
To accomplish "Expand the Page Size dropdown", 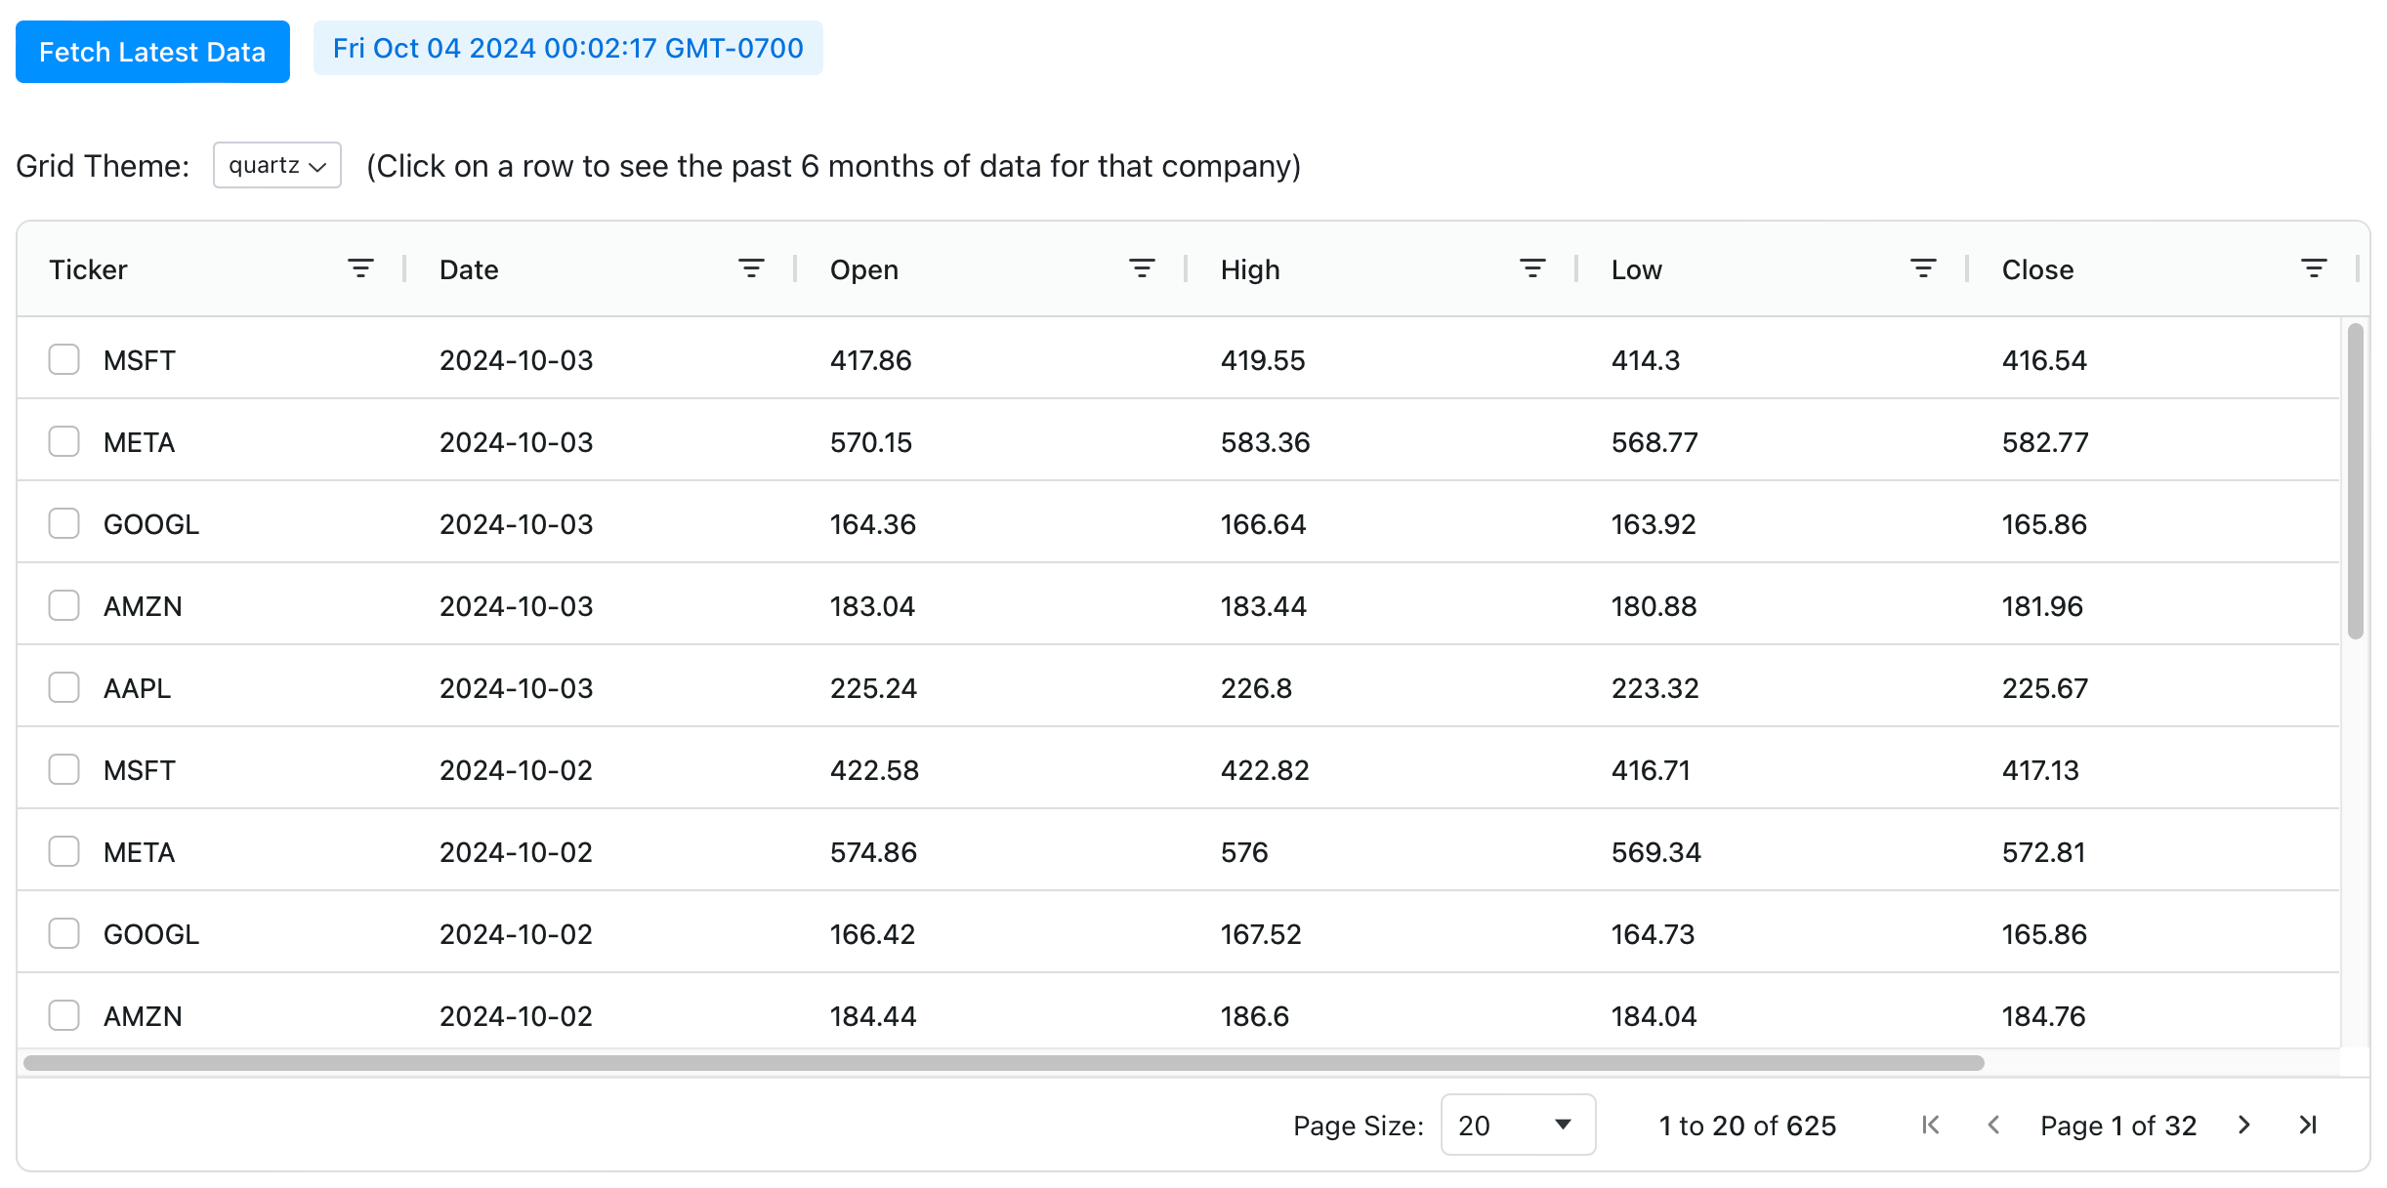I will coord(1517,1125).
